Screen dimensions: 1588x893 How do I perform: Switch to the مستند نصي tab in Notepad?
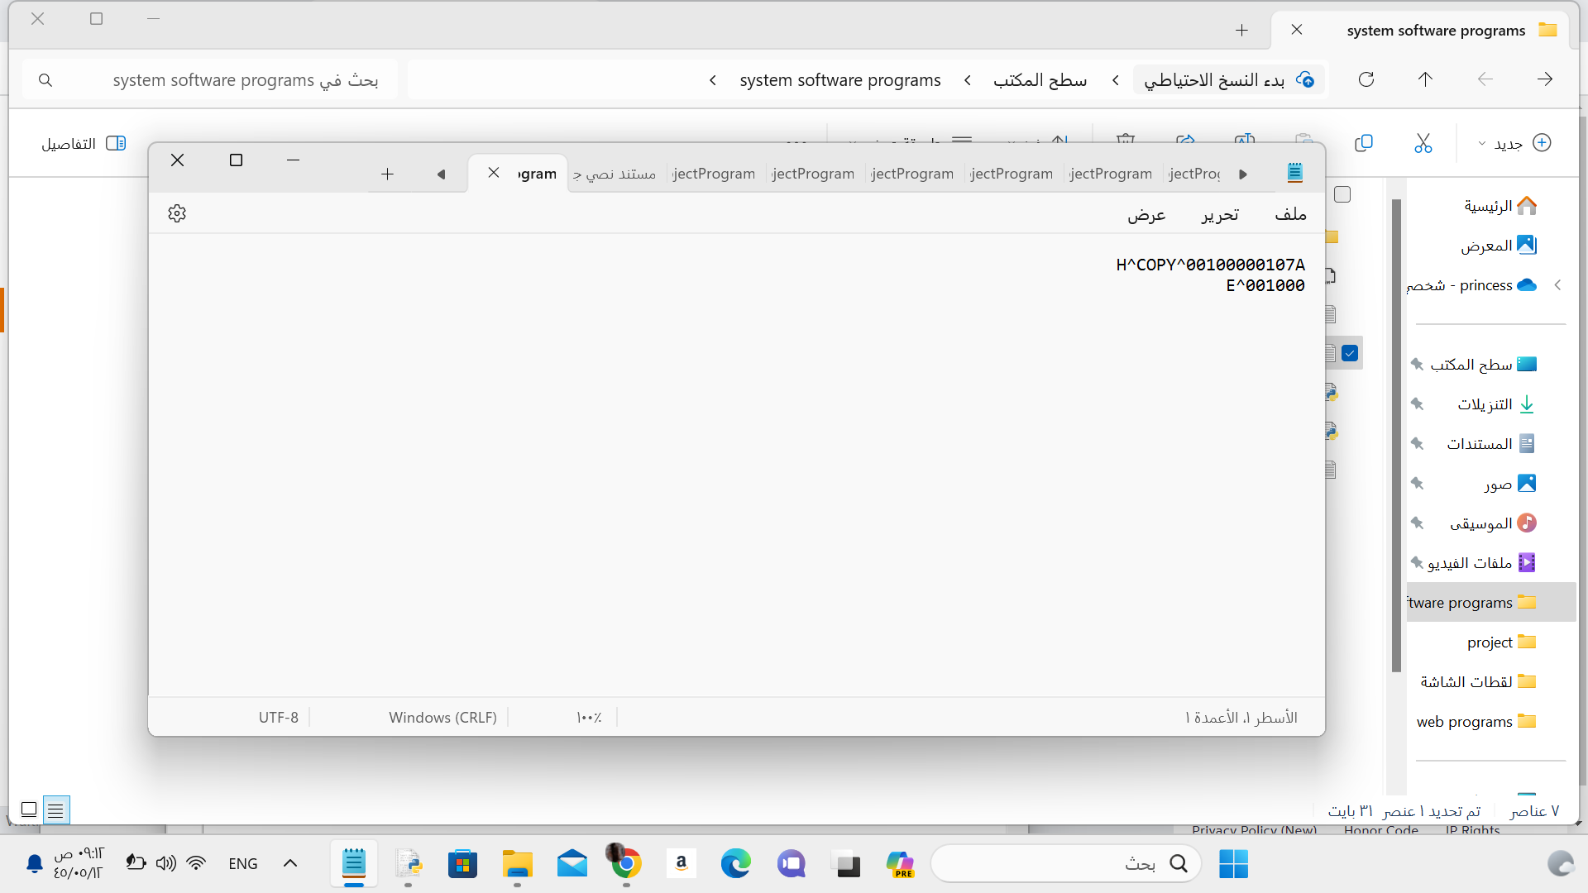point(619,174)
